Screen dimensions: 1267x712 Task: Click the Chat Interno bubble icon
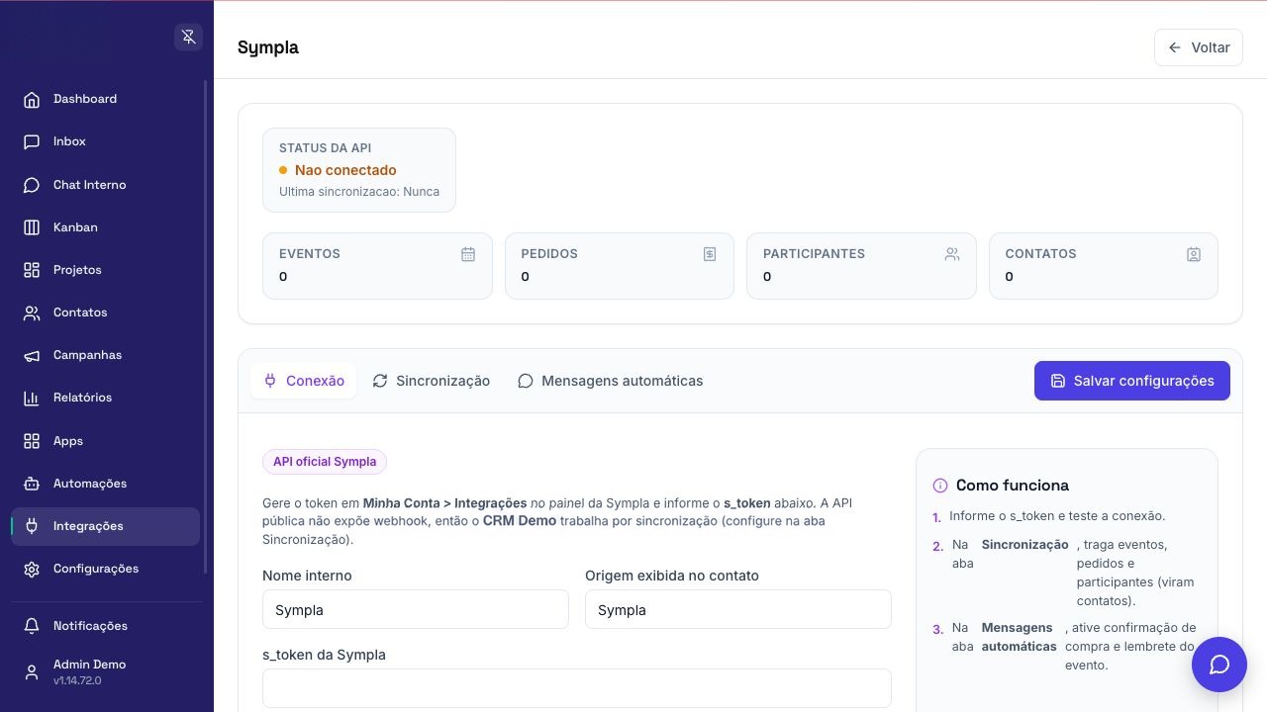tap(32, 185)
